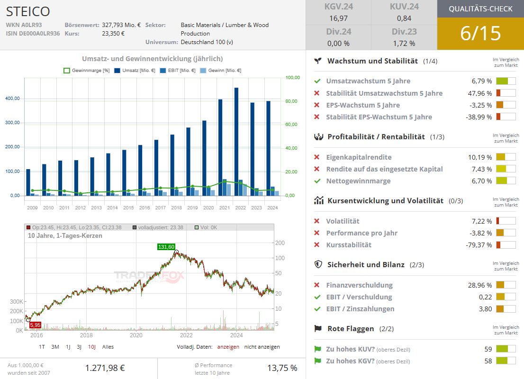Click the Nettogewinnmarge value 6,70 %

(x=481, y=181)
